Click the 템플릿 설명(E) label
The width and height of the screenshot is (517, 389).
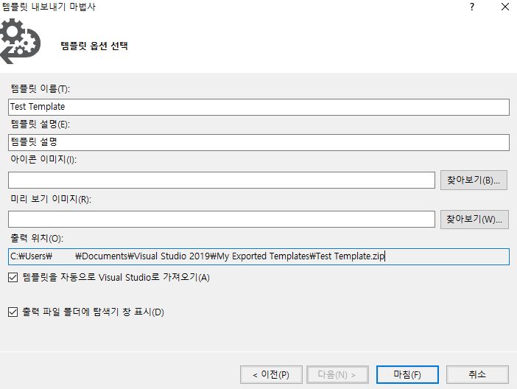point(41,124)
